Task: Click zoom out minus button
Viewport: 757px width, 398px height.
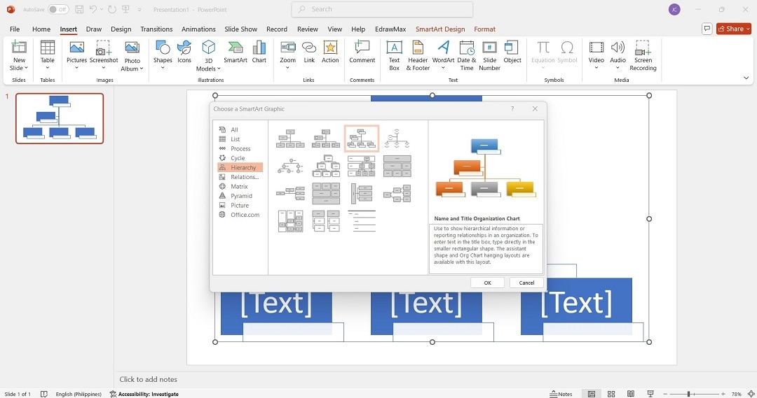Action: coord(666,394)
